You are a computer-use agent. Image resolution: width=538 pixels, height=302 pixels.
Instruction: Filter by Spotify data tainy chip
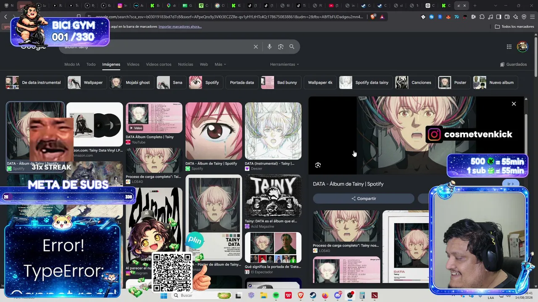coord(365,83)
